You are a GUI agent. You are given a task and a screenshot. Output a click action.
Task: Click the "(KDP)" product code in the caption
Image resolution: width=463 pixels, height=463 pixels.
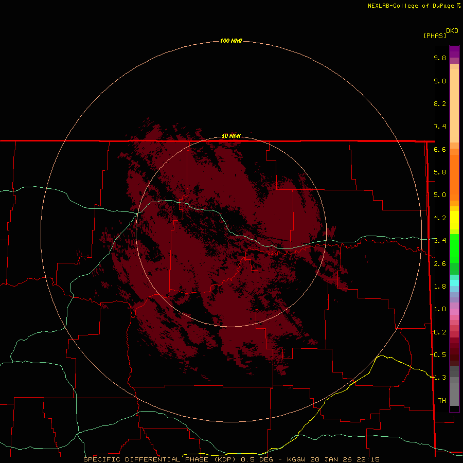(225, 459)
